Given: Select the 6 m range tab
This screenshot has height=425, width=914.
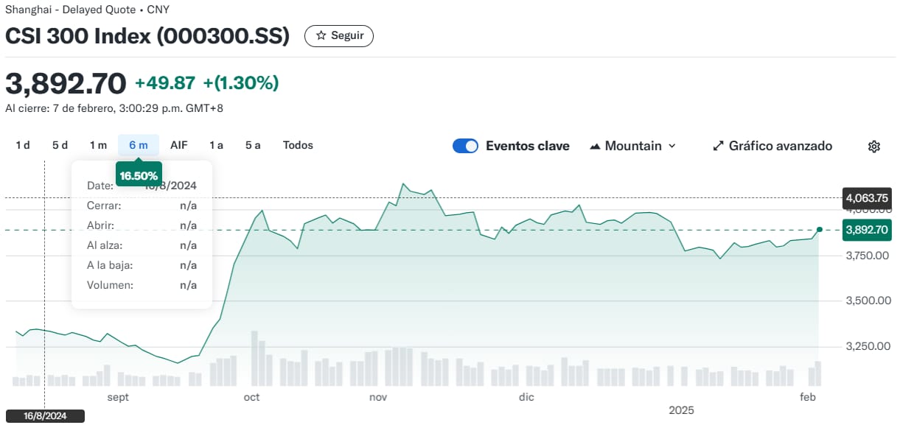Looking at the screenshot, I should coord(139,145).
